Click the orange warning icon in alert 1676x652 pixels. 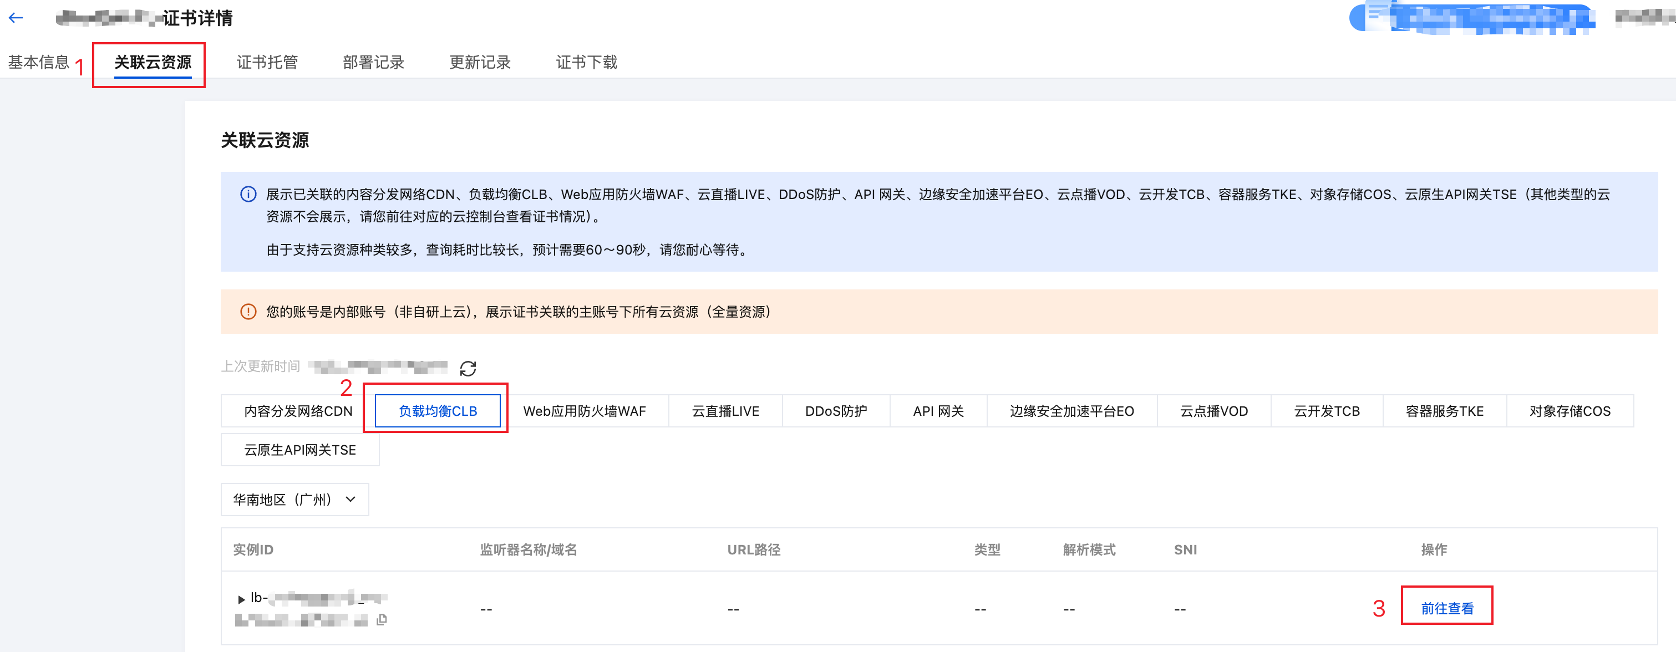pos(248,312)
